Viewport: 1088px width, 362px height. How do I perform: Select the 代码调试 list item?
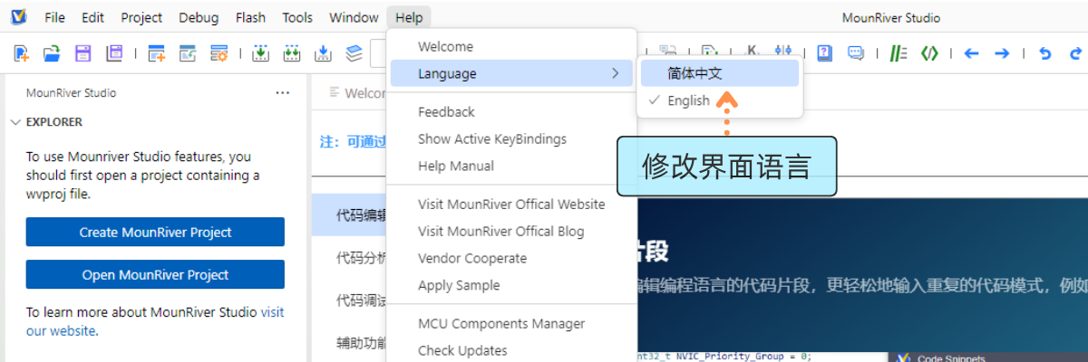pyautogui.click(x=350, y=300)
